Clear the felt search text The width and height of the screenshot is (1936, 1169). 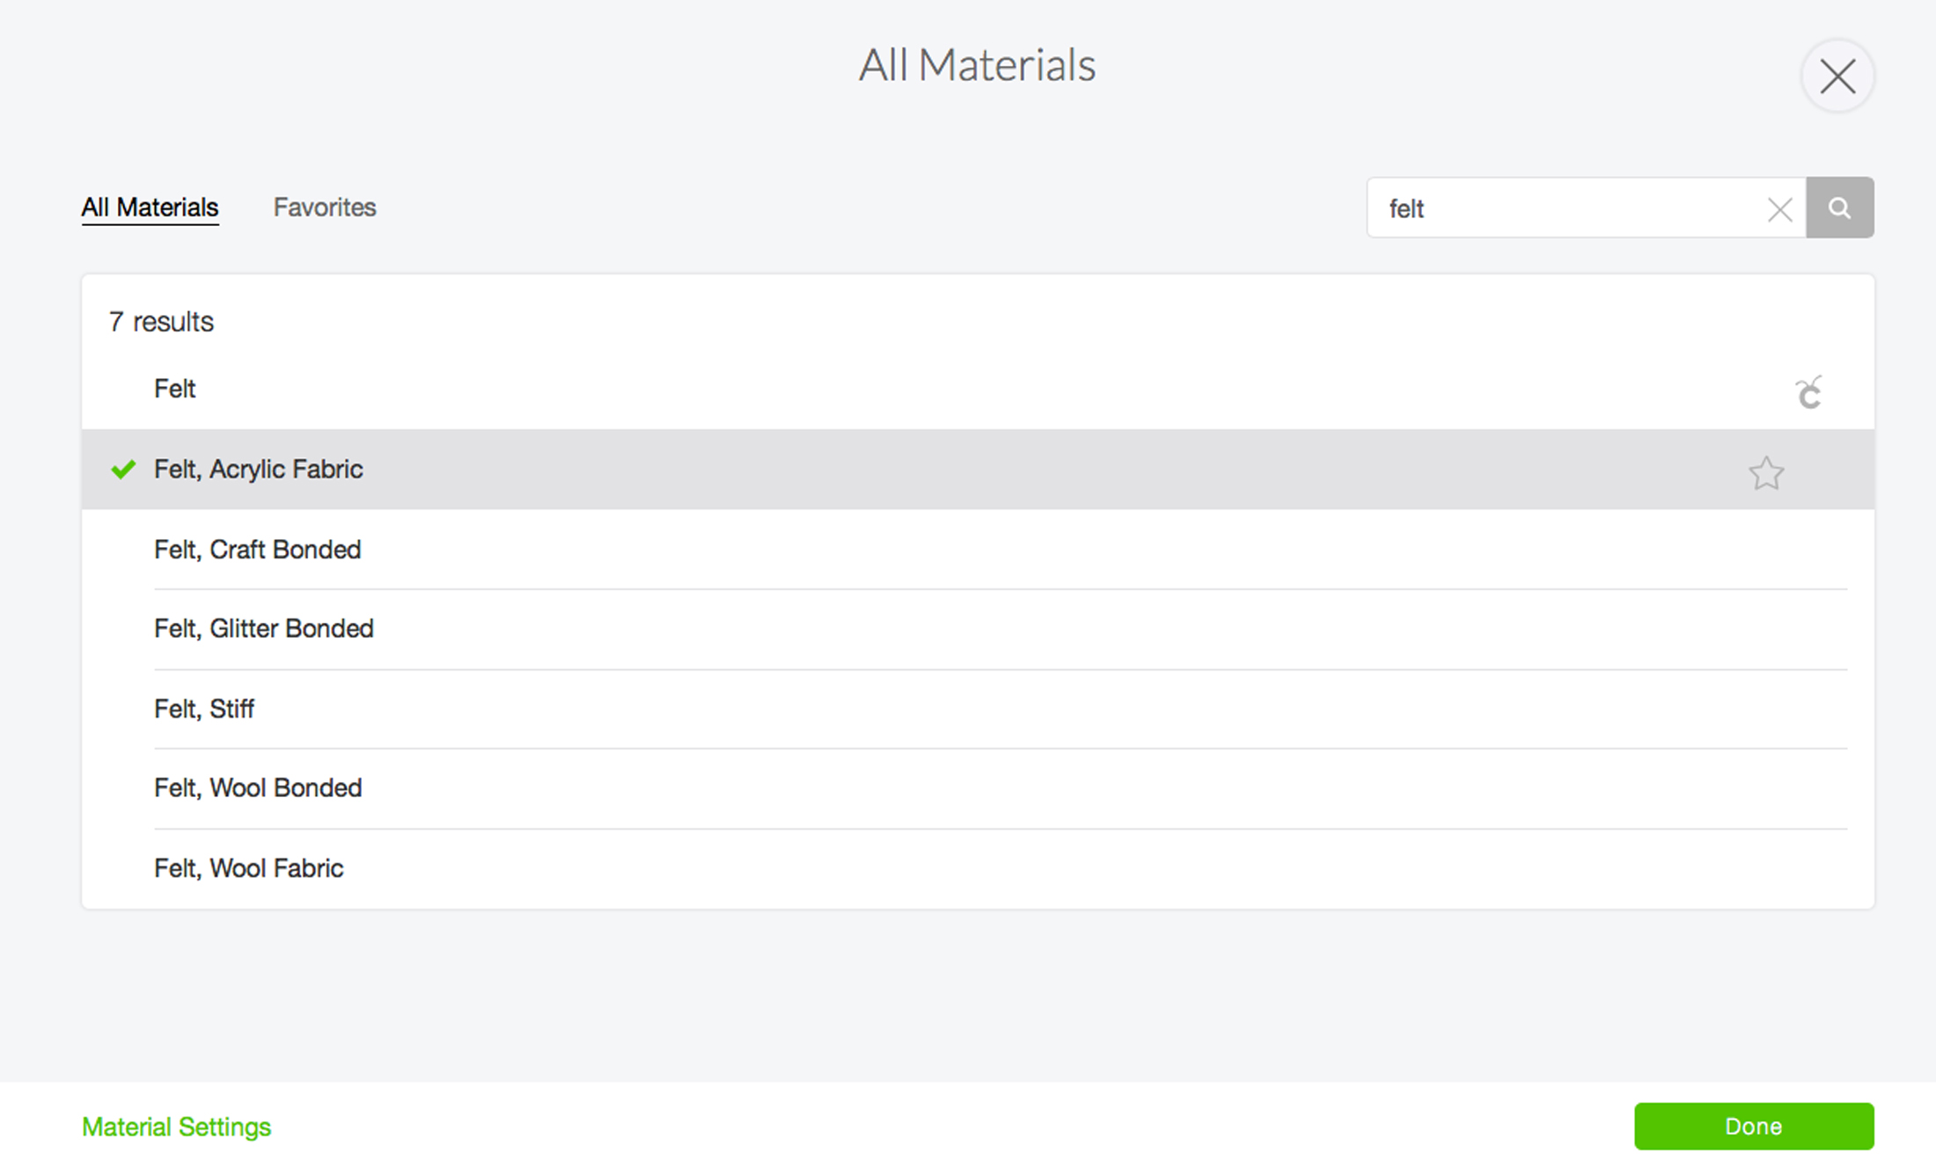(1779, 209)
